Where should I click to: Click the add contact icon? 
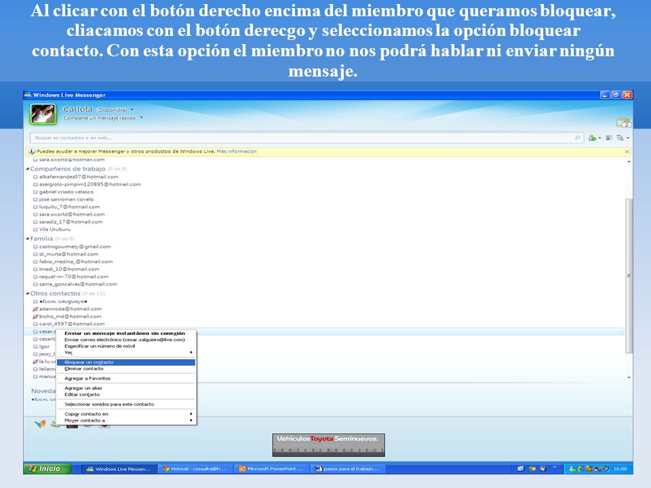(x=592, y=138)
